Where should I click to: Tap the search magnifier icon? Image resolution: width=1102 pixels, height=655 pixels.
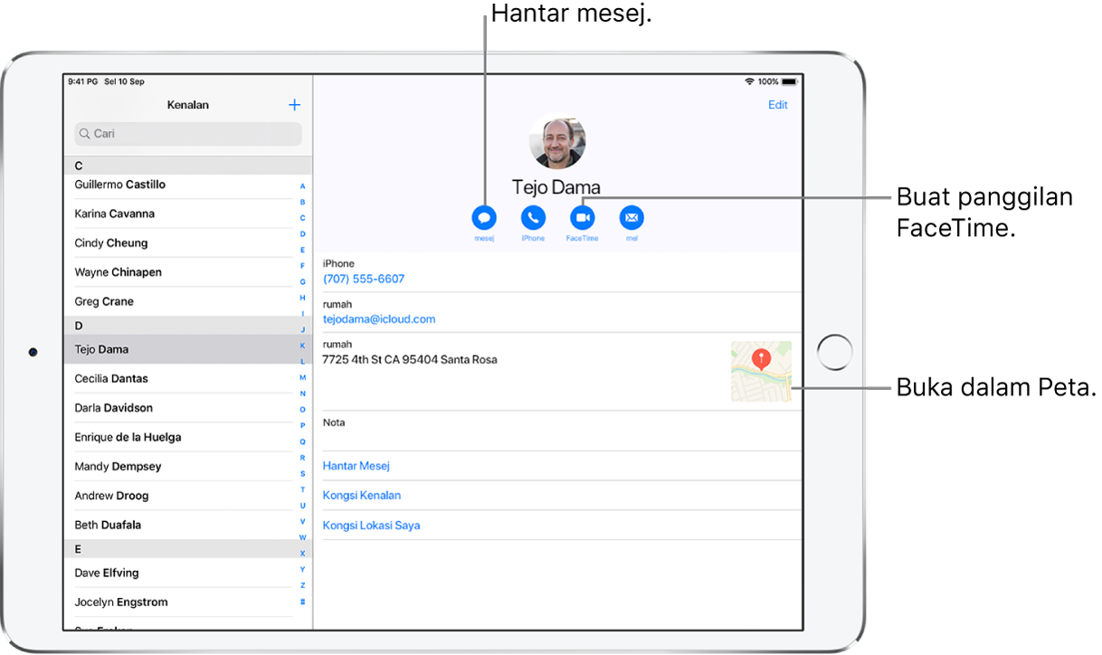(85, 134)
